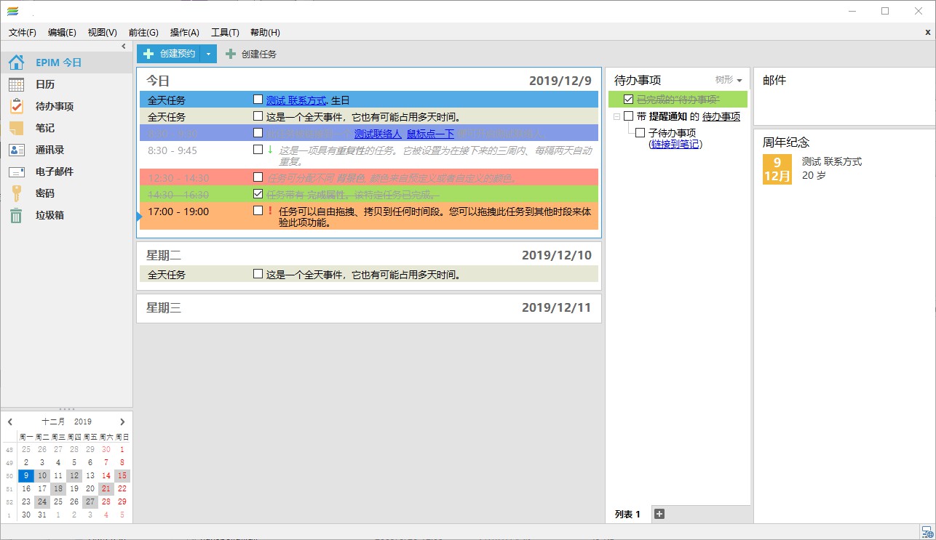Click the plus icon on 创建预约 button
The image size is (936, 540).
pos(148,54)
